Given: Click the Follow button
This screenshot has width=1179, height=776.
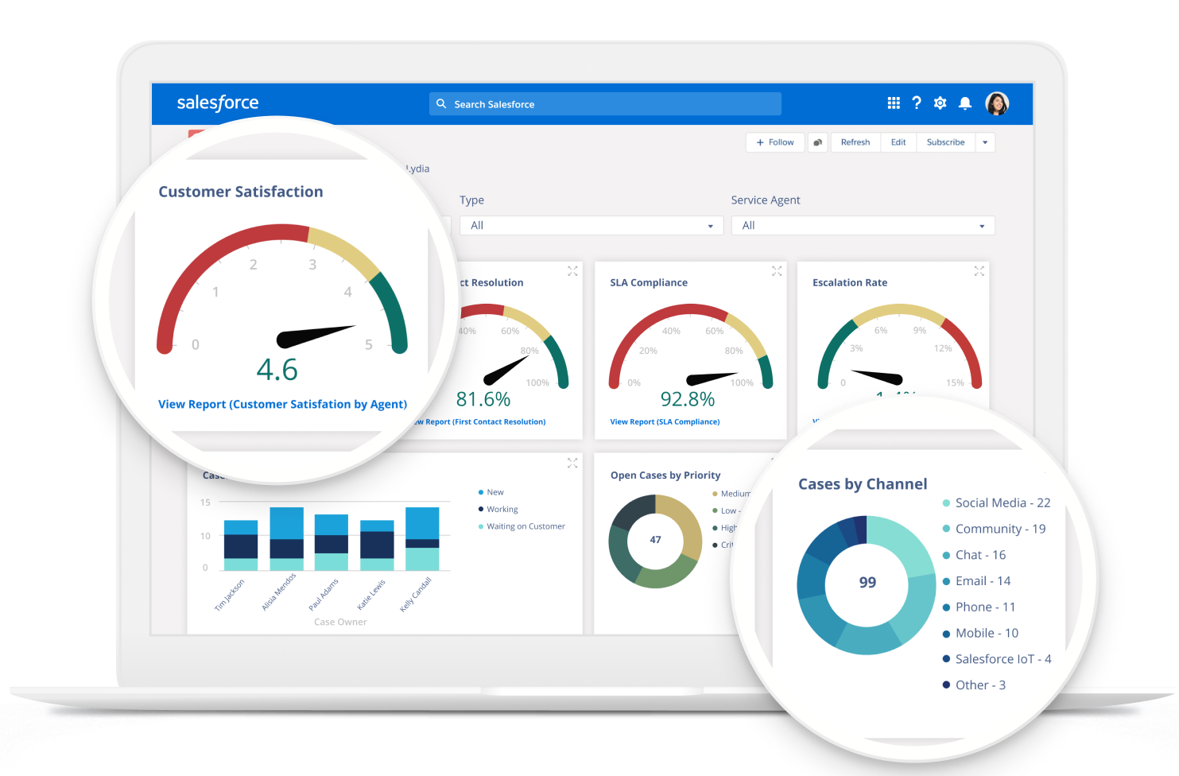Looking at the screenshot, I should 775,142.
